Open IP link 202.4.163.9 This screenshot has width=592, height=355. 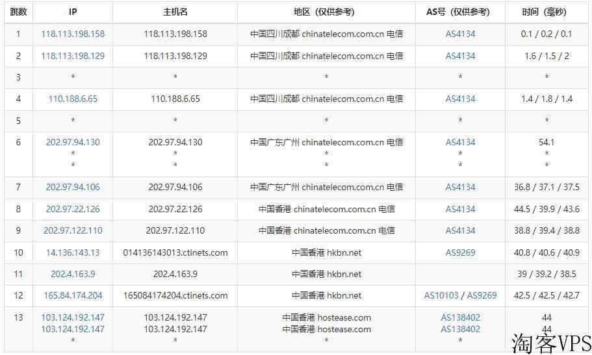coord(73,275)
